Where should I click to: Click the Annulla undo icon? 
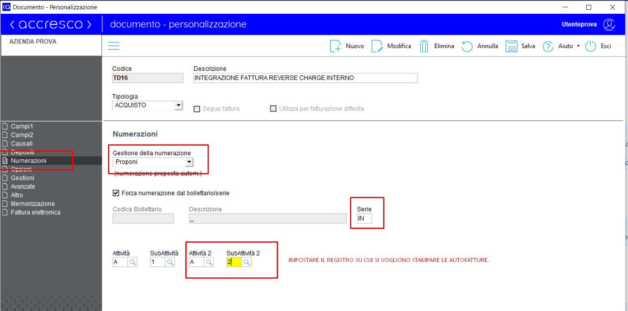coord(467,46)
